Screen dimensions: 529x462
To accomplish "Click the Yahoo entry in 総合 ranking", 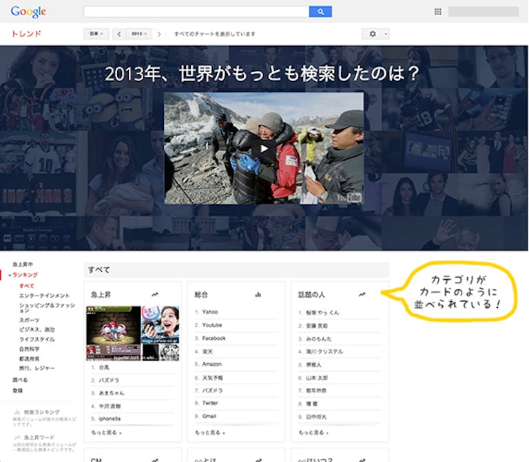I will click(210, 312).
